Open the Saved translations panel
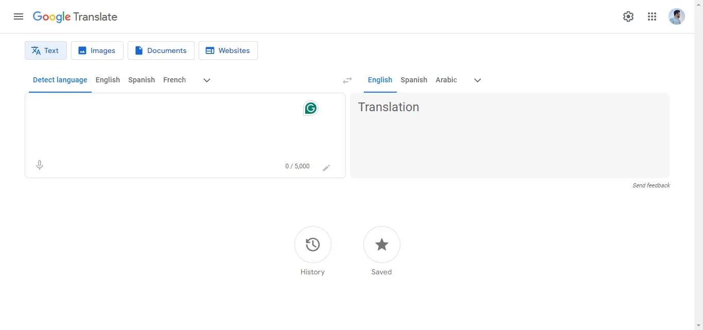 [x=381, y=245]
